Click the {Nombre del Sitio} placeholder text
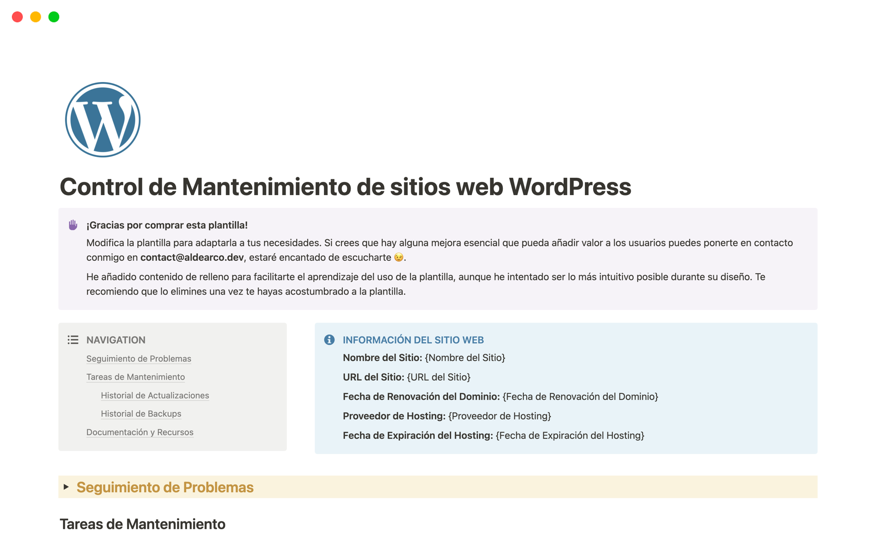876x547 pixels. tap(464, 358)
